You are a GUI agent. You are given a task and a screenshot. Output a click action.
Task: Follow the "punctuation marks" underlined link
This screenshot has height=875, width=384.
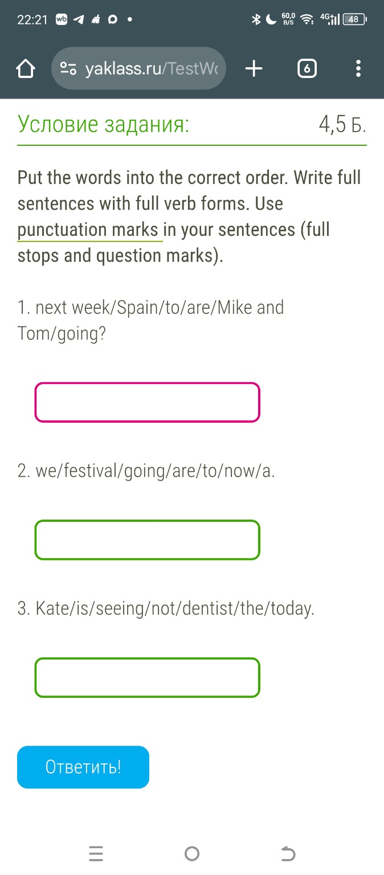point(88,230)
